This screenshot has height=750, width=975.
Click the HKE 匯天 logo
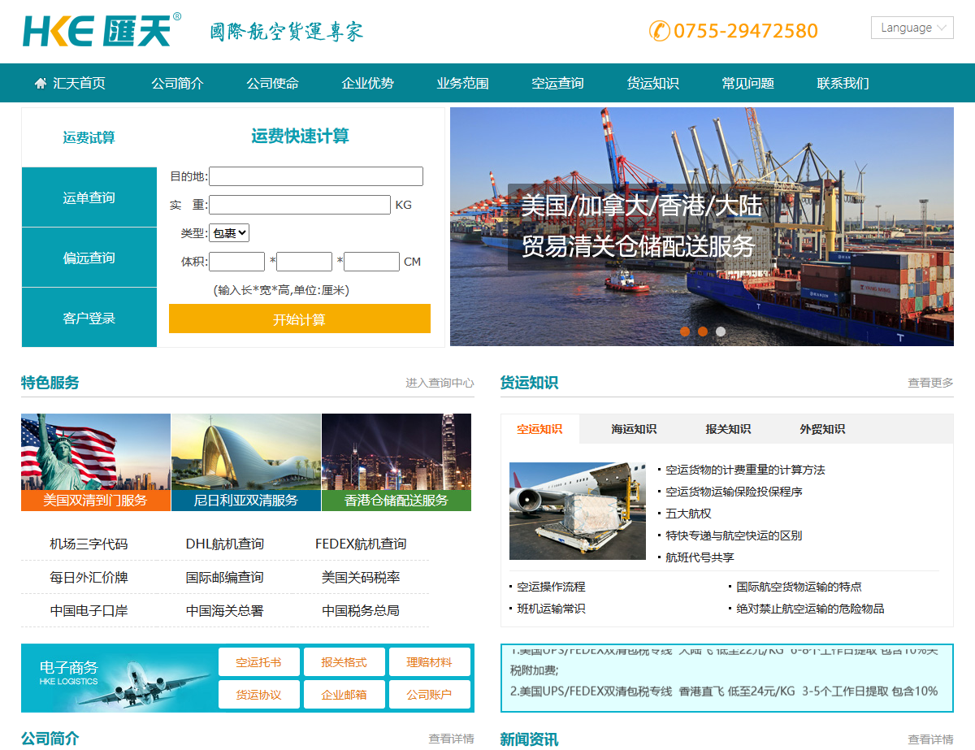pos(102,30)
